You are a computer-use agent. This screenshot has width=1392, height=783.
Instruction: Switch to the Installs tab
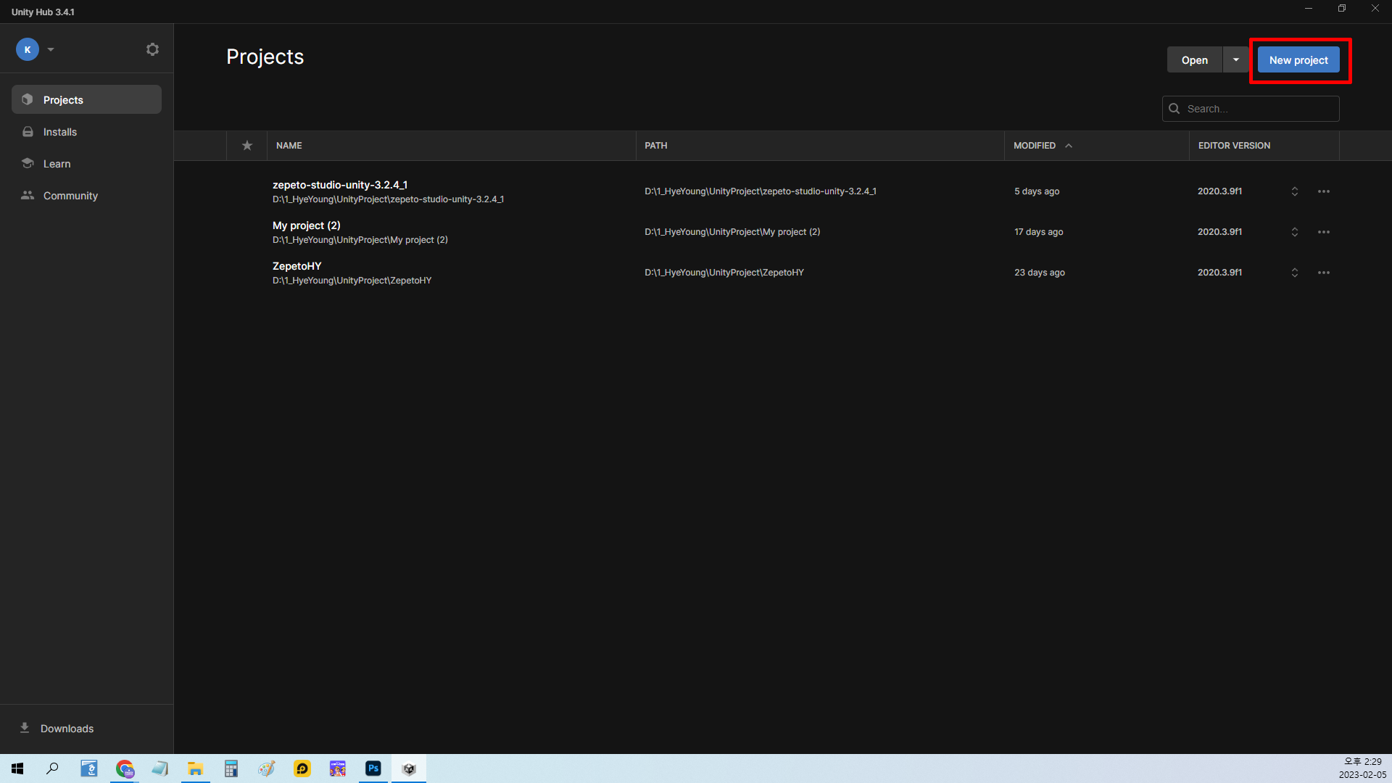(x=59, y=132)
